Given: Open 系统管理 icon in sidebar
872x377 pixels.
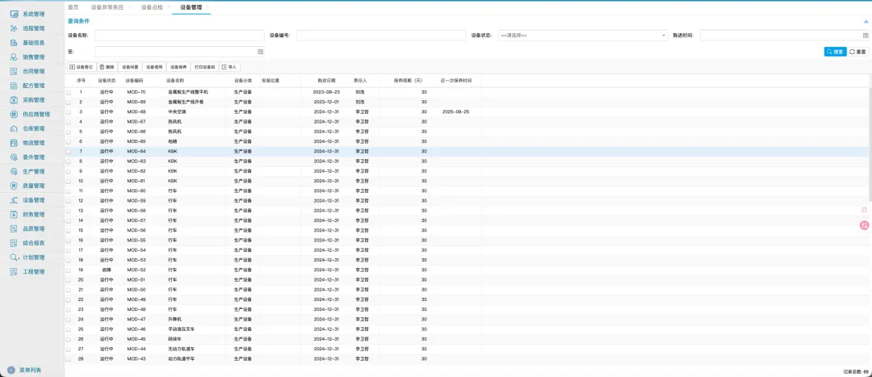Looking at the screenshot, I should coord(15,14).
